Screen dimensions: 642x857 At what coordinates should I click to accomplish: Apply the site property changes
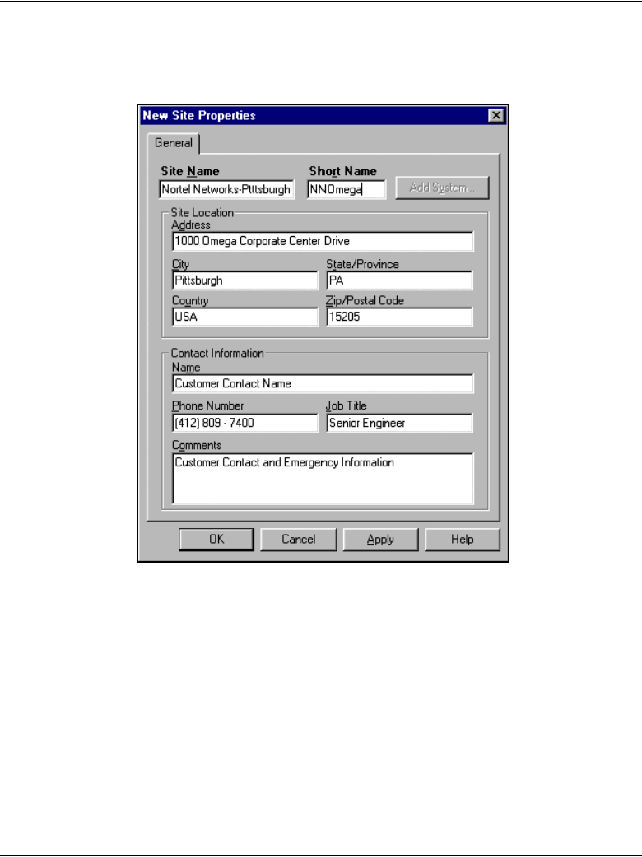[x=380, y=540]
